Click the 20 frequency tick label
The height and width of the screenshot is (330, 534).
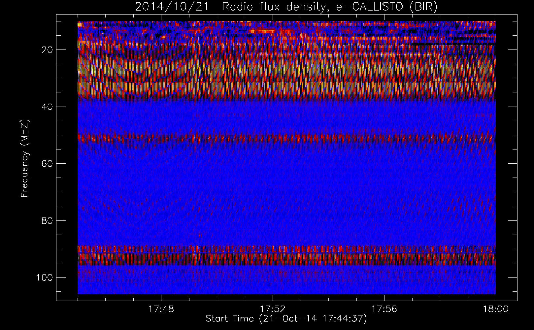tap(48, 50)
